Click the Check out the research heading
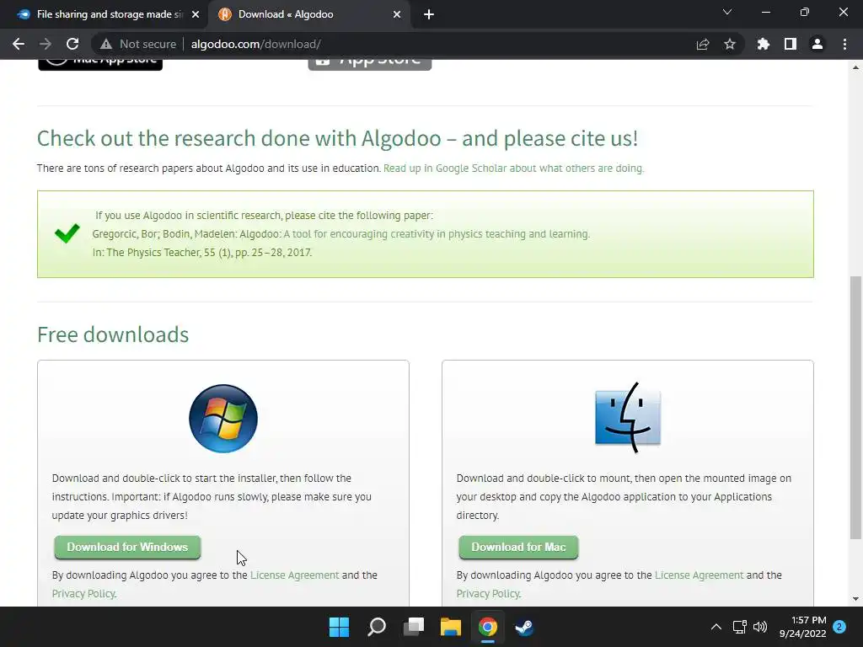 pos(337,139)
